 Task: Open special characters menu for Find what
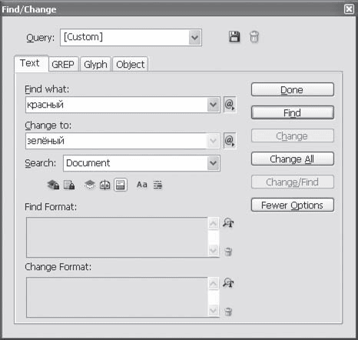pos(230,105)
